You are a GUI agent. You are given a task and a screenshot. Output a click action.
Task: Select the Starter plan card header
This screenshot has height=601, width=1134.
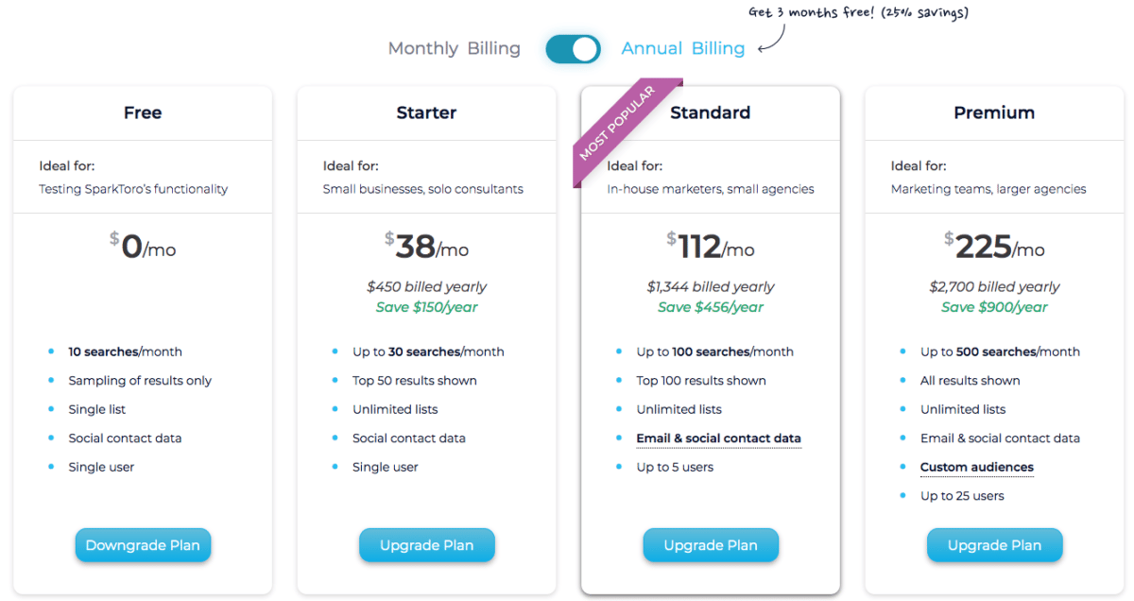[x=426, y=112]
